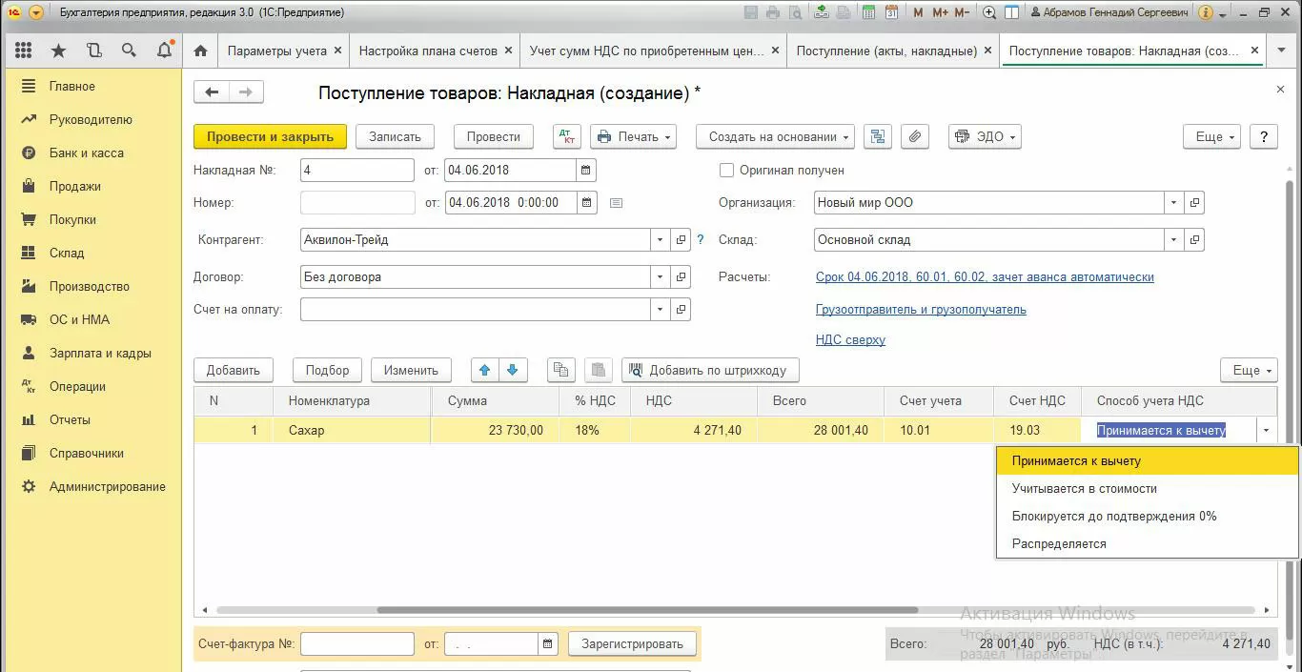
Task: Move row up with blue arrow
Action: (484, 370)
